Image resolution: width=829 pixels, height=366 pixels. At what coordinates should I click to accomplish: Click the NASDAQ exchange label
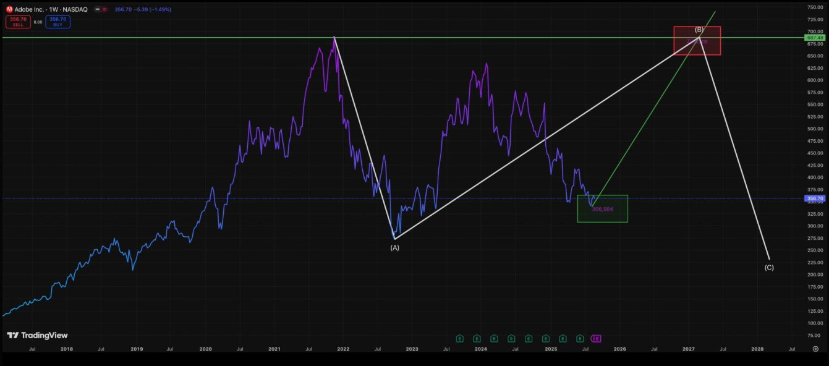(75, 9)
